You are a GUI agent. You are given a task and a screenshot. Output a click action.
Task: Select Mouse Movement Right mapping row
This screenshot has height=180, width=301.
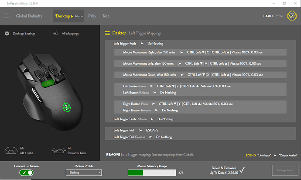[200, 52]
